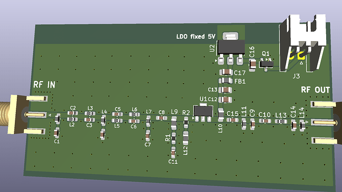342x192 pixels.
Task: Click the J3 reference label
Action: point(296,76)
